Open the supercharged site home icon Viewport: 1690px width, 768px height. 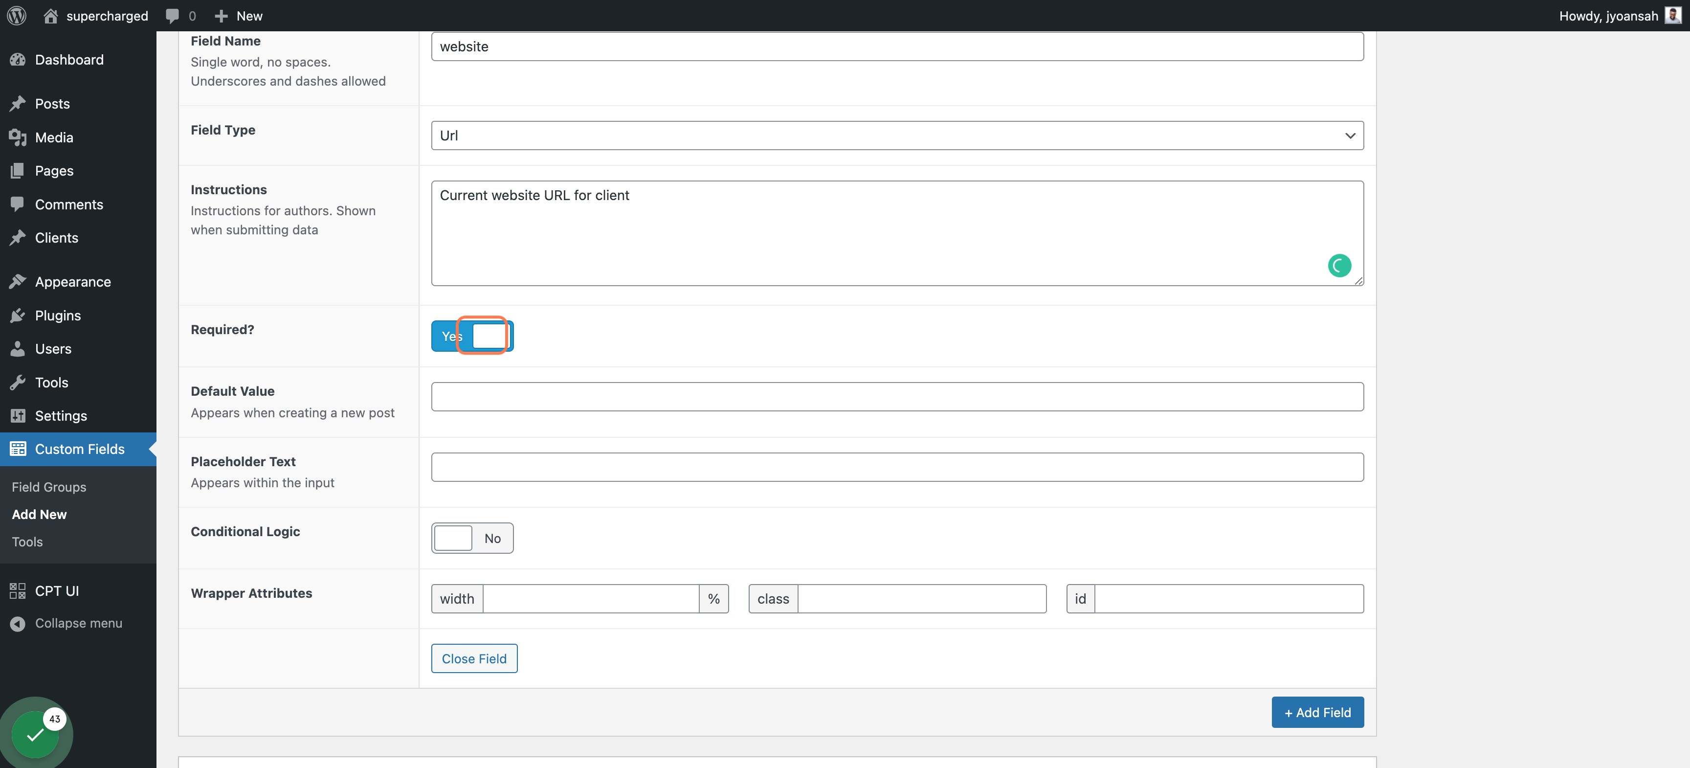50,16
